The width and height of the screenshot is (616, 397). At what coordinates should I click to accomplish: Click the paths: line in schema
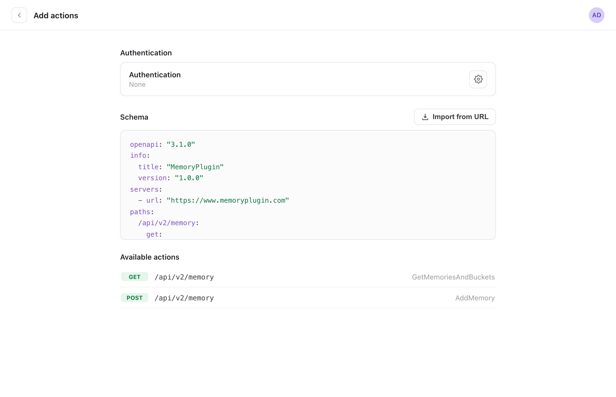[142, 212]
